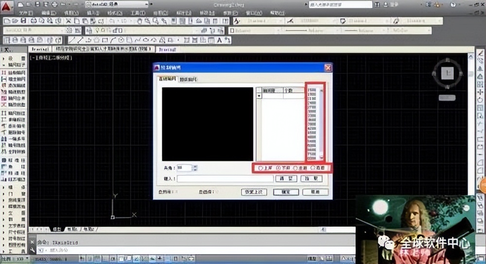Collapse the 轴网柱子 sidebar menu

click(13, 65)
